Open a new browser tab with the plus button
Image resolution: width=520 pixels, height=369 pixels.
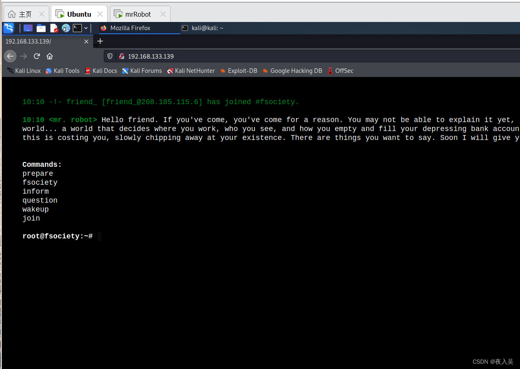pyautogui.click(x=100, y=41)
